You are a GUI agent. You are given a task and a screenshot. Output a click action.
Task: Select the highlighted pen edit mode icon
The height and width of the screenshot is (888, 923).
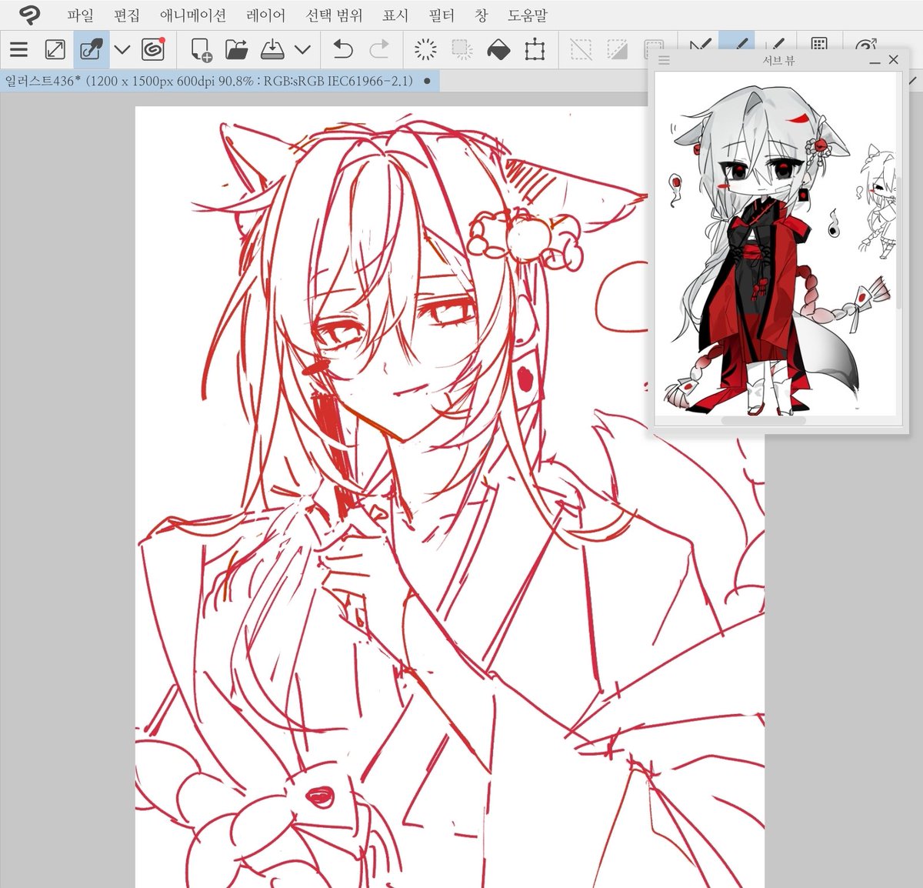coord(92,50)
